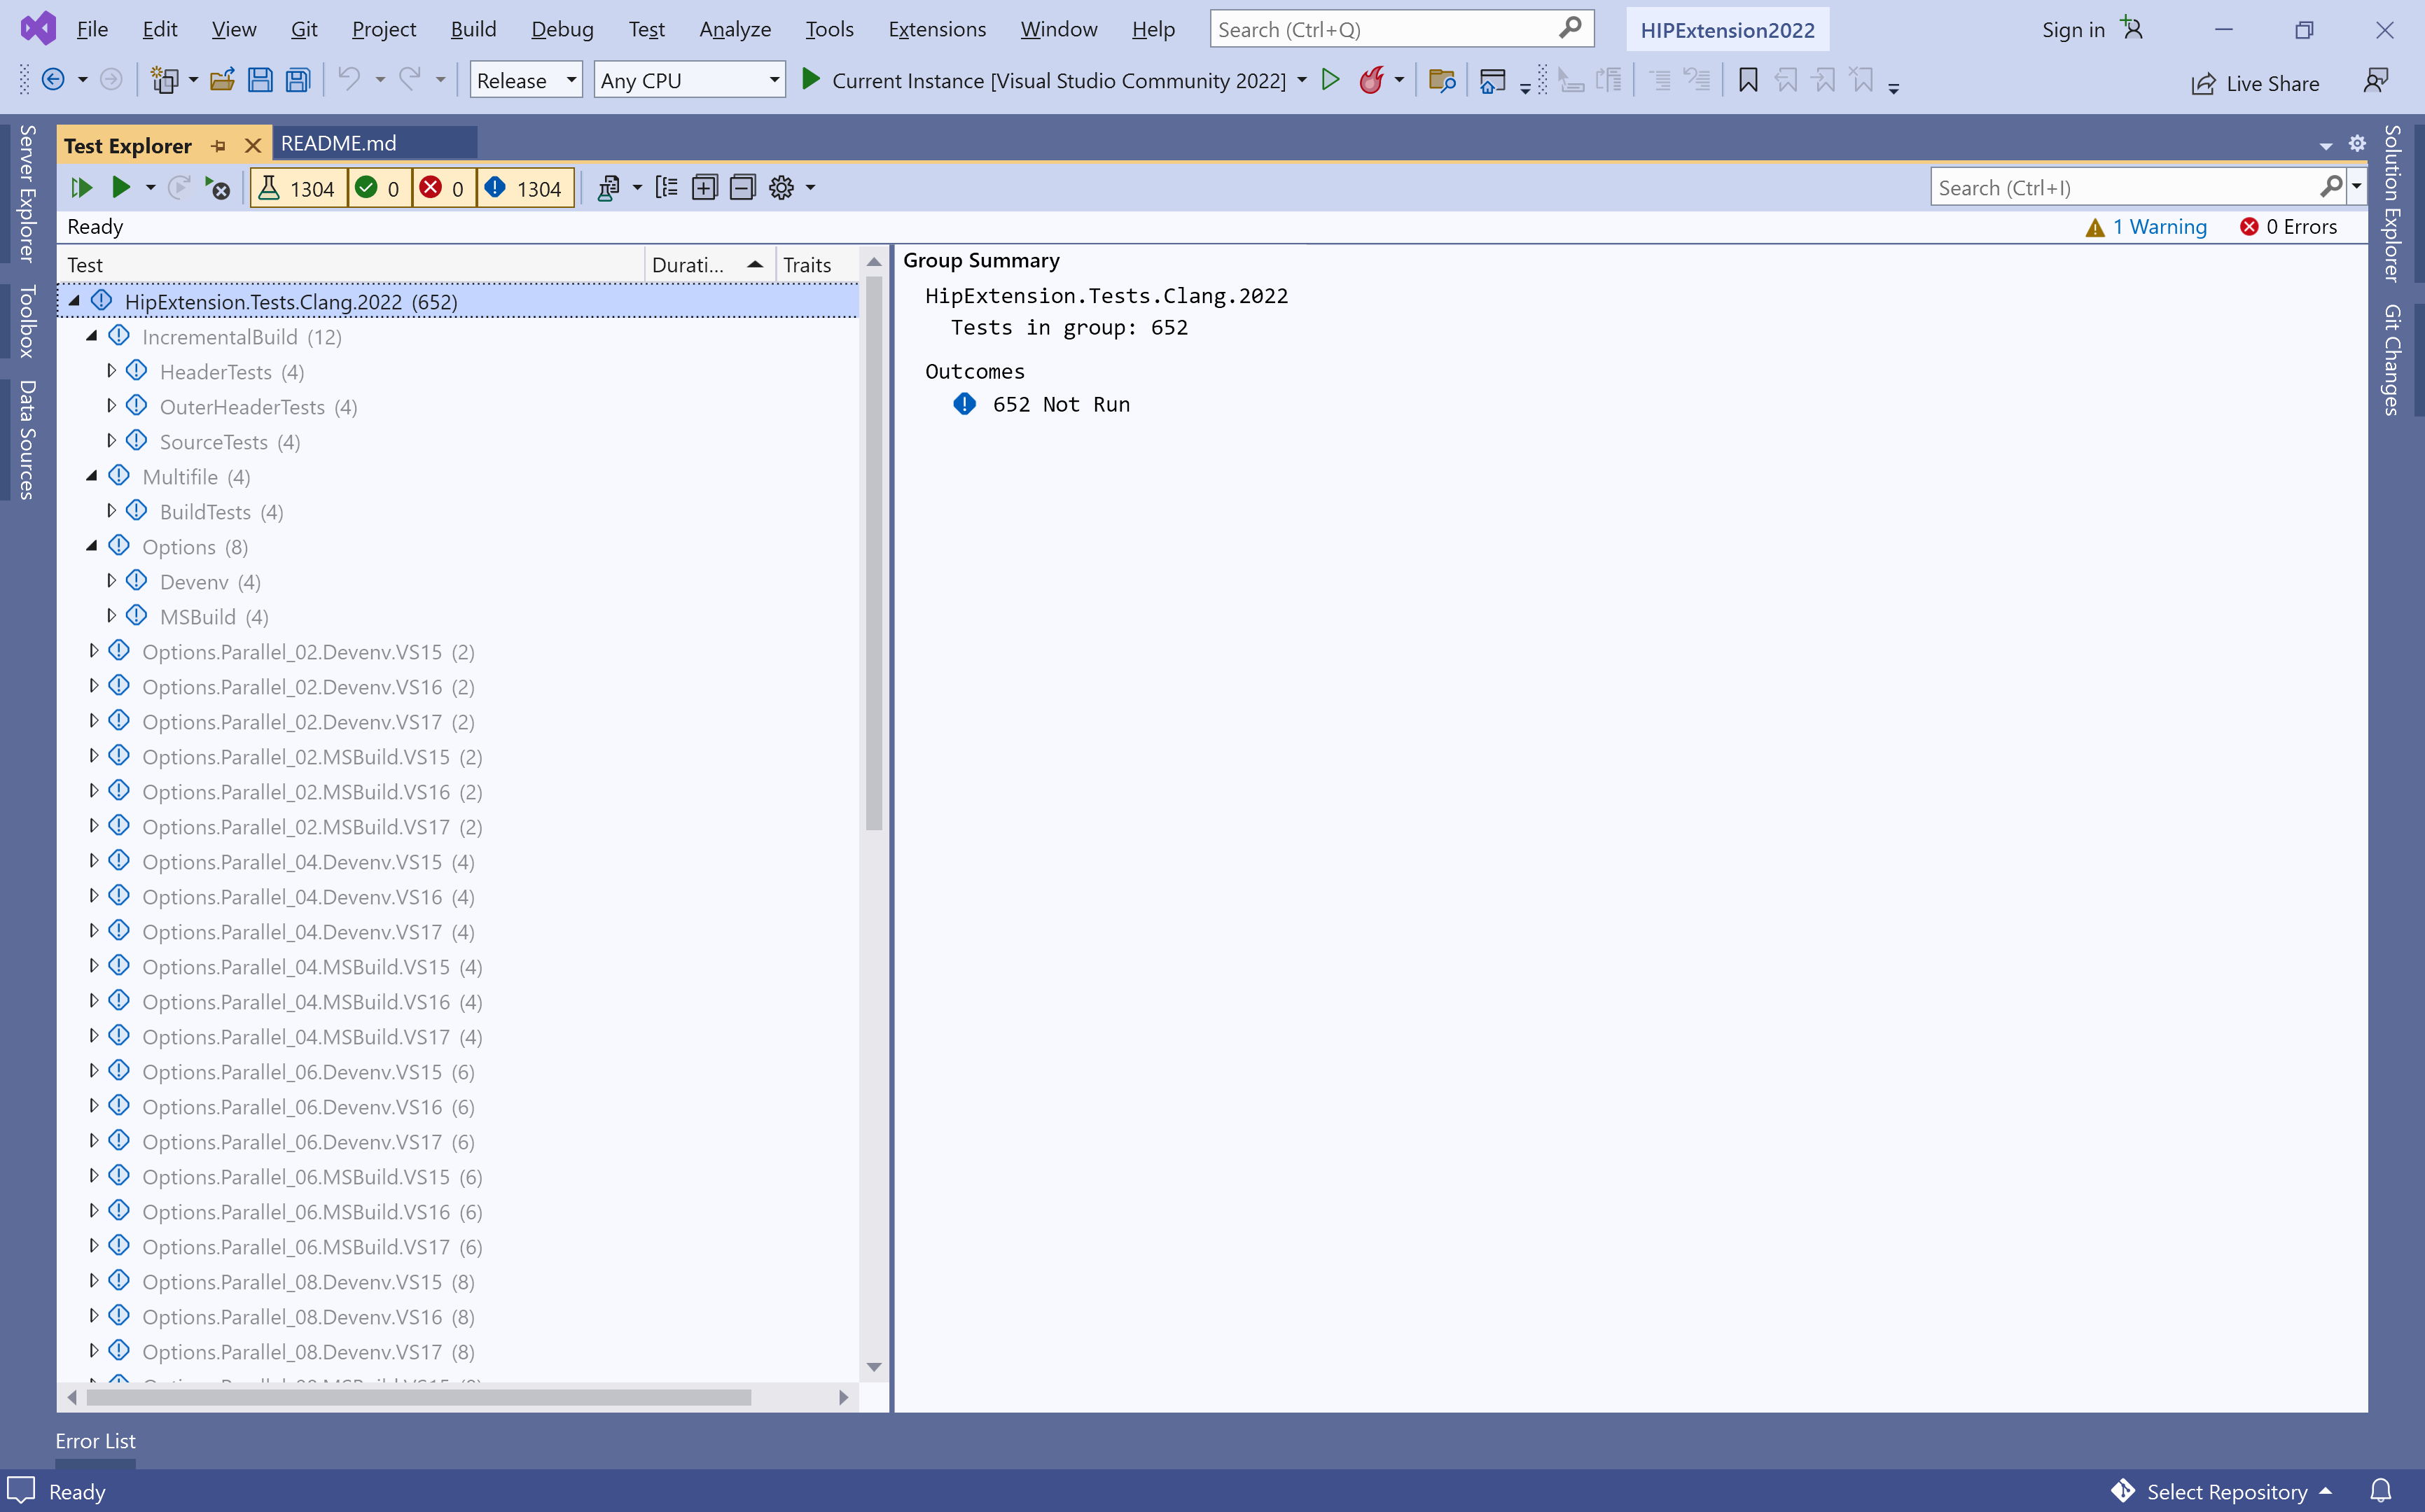The image size is (2425, 1512).
Task: Toggle the failed tests filter
Action: [x=443, y=188]
